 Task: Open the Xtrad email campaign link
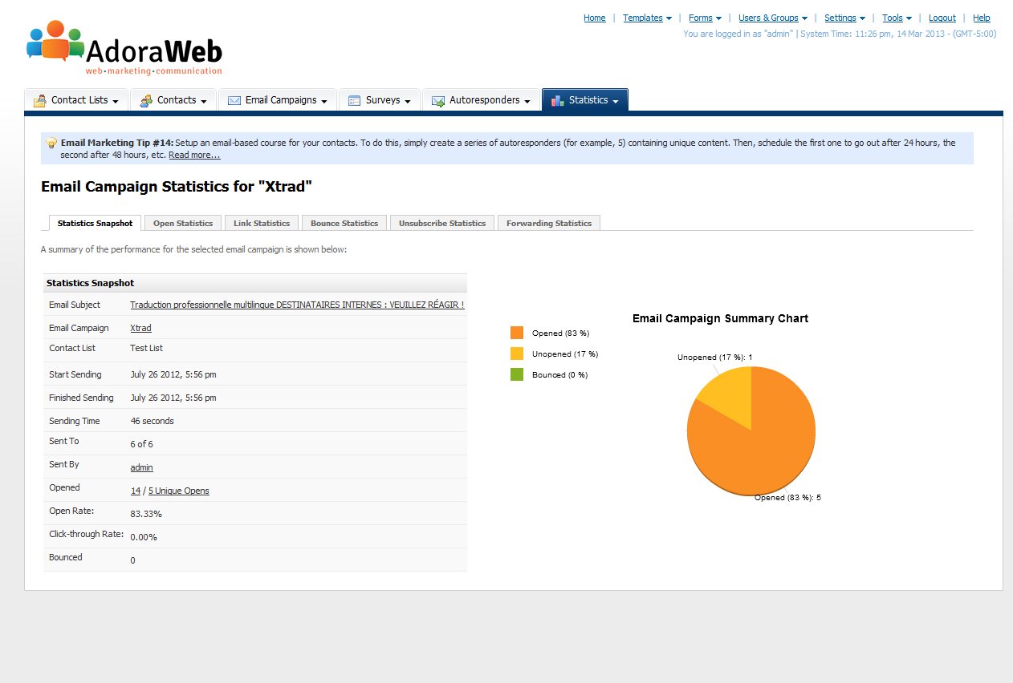[140, 328]
